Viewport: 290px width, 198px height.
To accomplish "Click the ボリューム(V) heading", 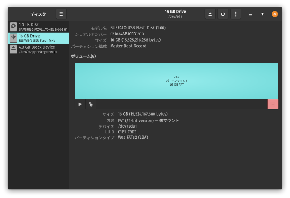I will [x=83, y=56].
